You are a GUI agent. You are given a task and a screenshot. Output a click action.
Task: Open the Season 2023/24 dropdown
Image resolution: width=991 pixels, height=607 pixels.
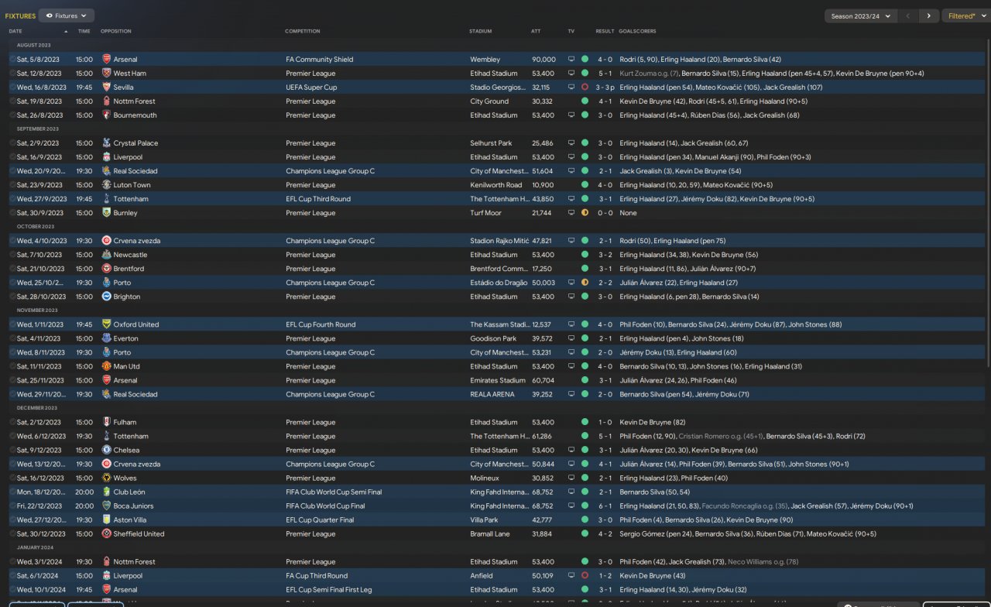point(860,15)
